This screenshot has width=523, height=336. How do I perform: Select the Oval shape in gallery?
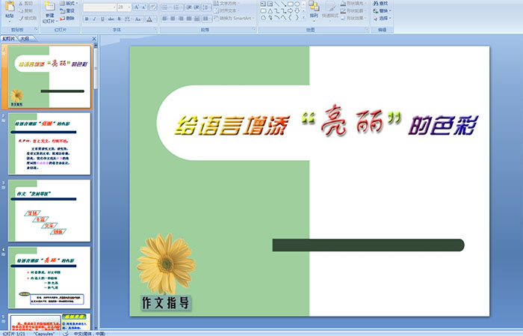[x=297, y=4]
